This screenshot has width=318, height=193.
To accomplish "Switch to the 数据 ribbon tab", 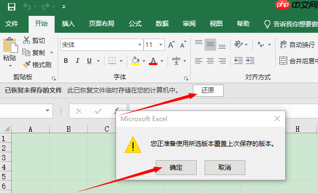I will click(x=162, y=24).
